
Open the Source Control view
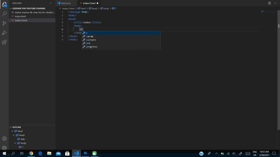coord(4,23)
